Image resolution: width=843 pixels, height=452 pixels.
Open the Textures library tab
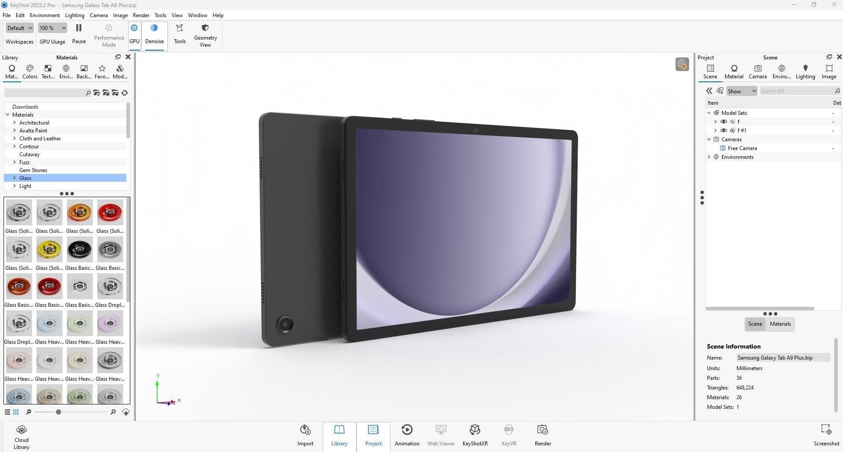pyautogui.click(x=48, y=72)
